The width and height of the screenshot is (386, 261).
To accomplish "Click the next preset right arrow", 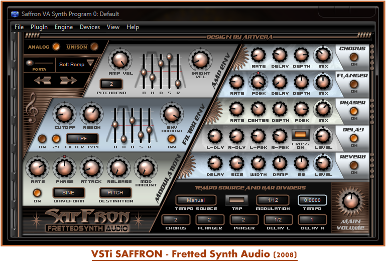I will pos(68,80).
